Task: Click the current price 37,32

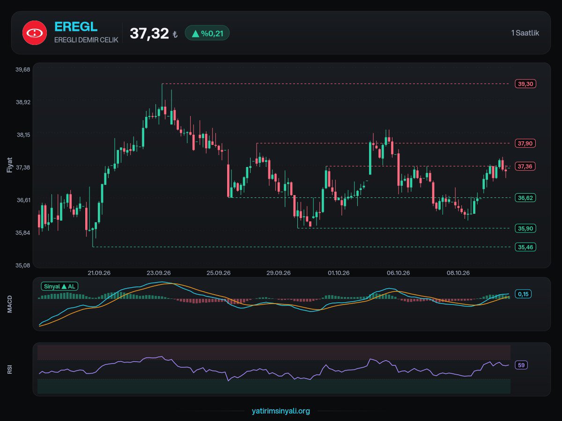Action: [x=149, y=33]
